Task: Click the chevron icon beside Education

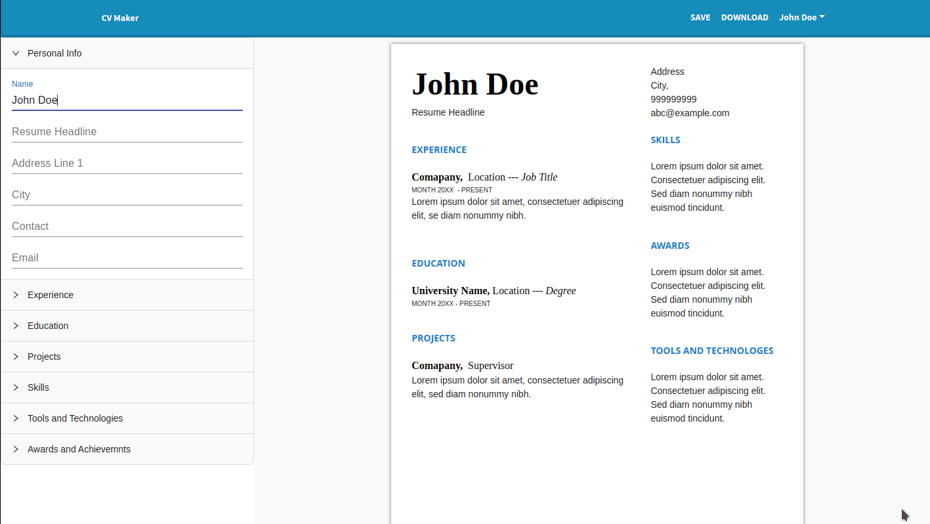Action: click(16, 326)
